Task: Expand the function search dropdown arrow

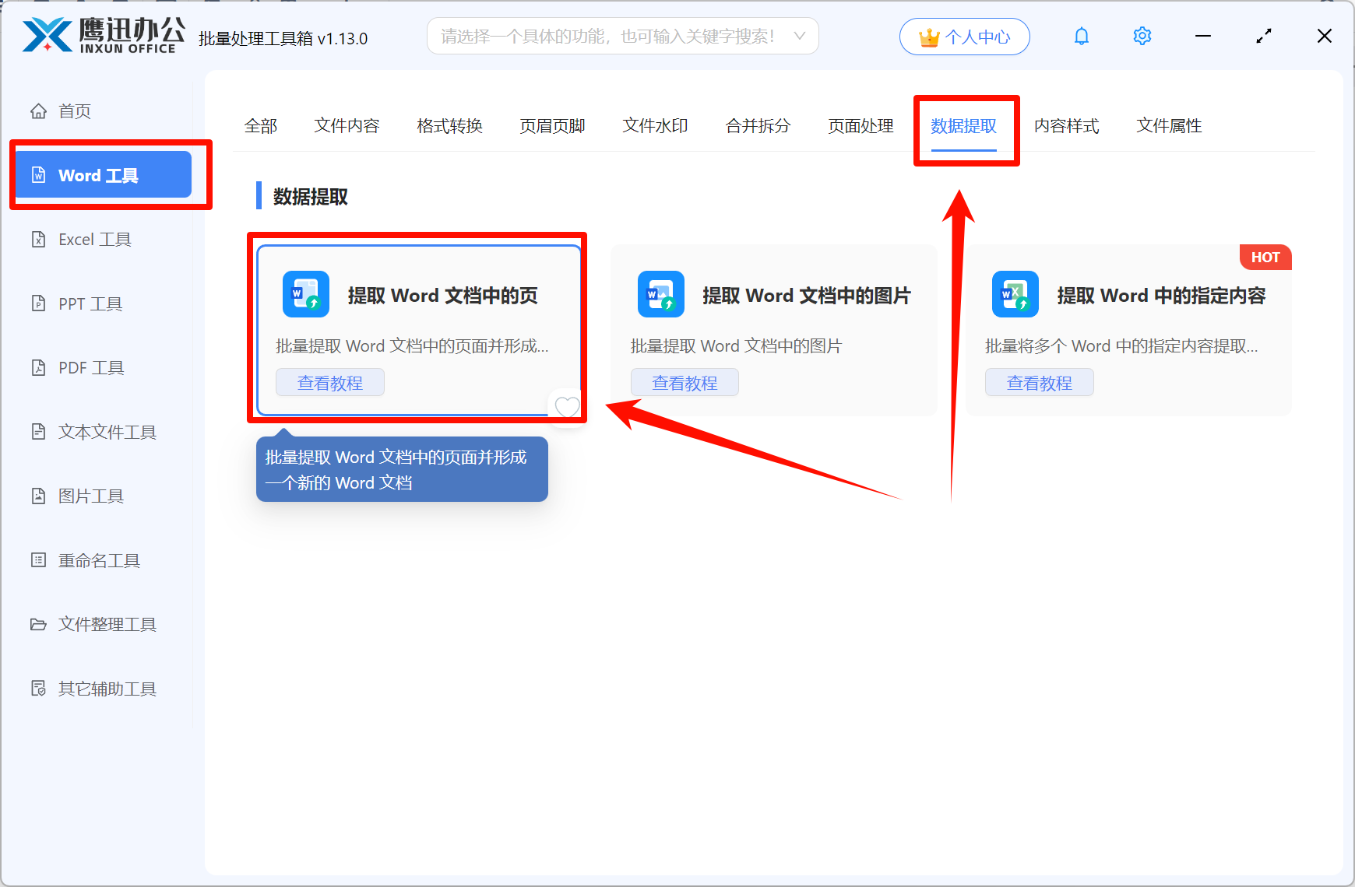Action: [x=799, y=36]
